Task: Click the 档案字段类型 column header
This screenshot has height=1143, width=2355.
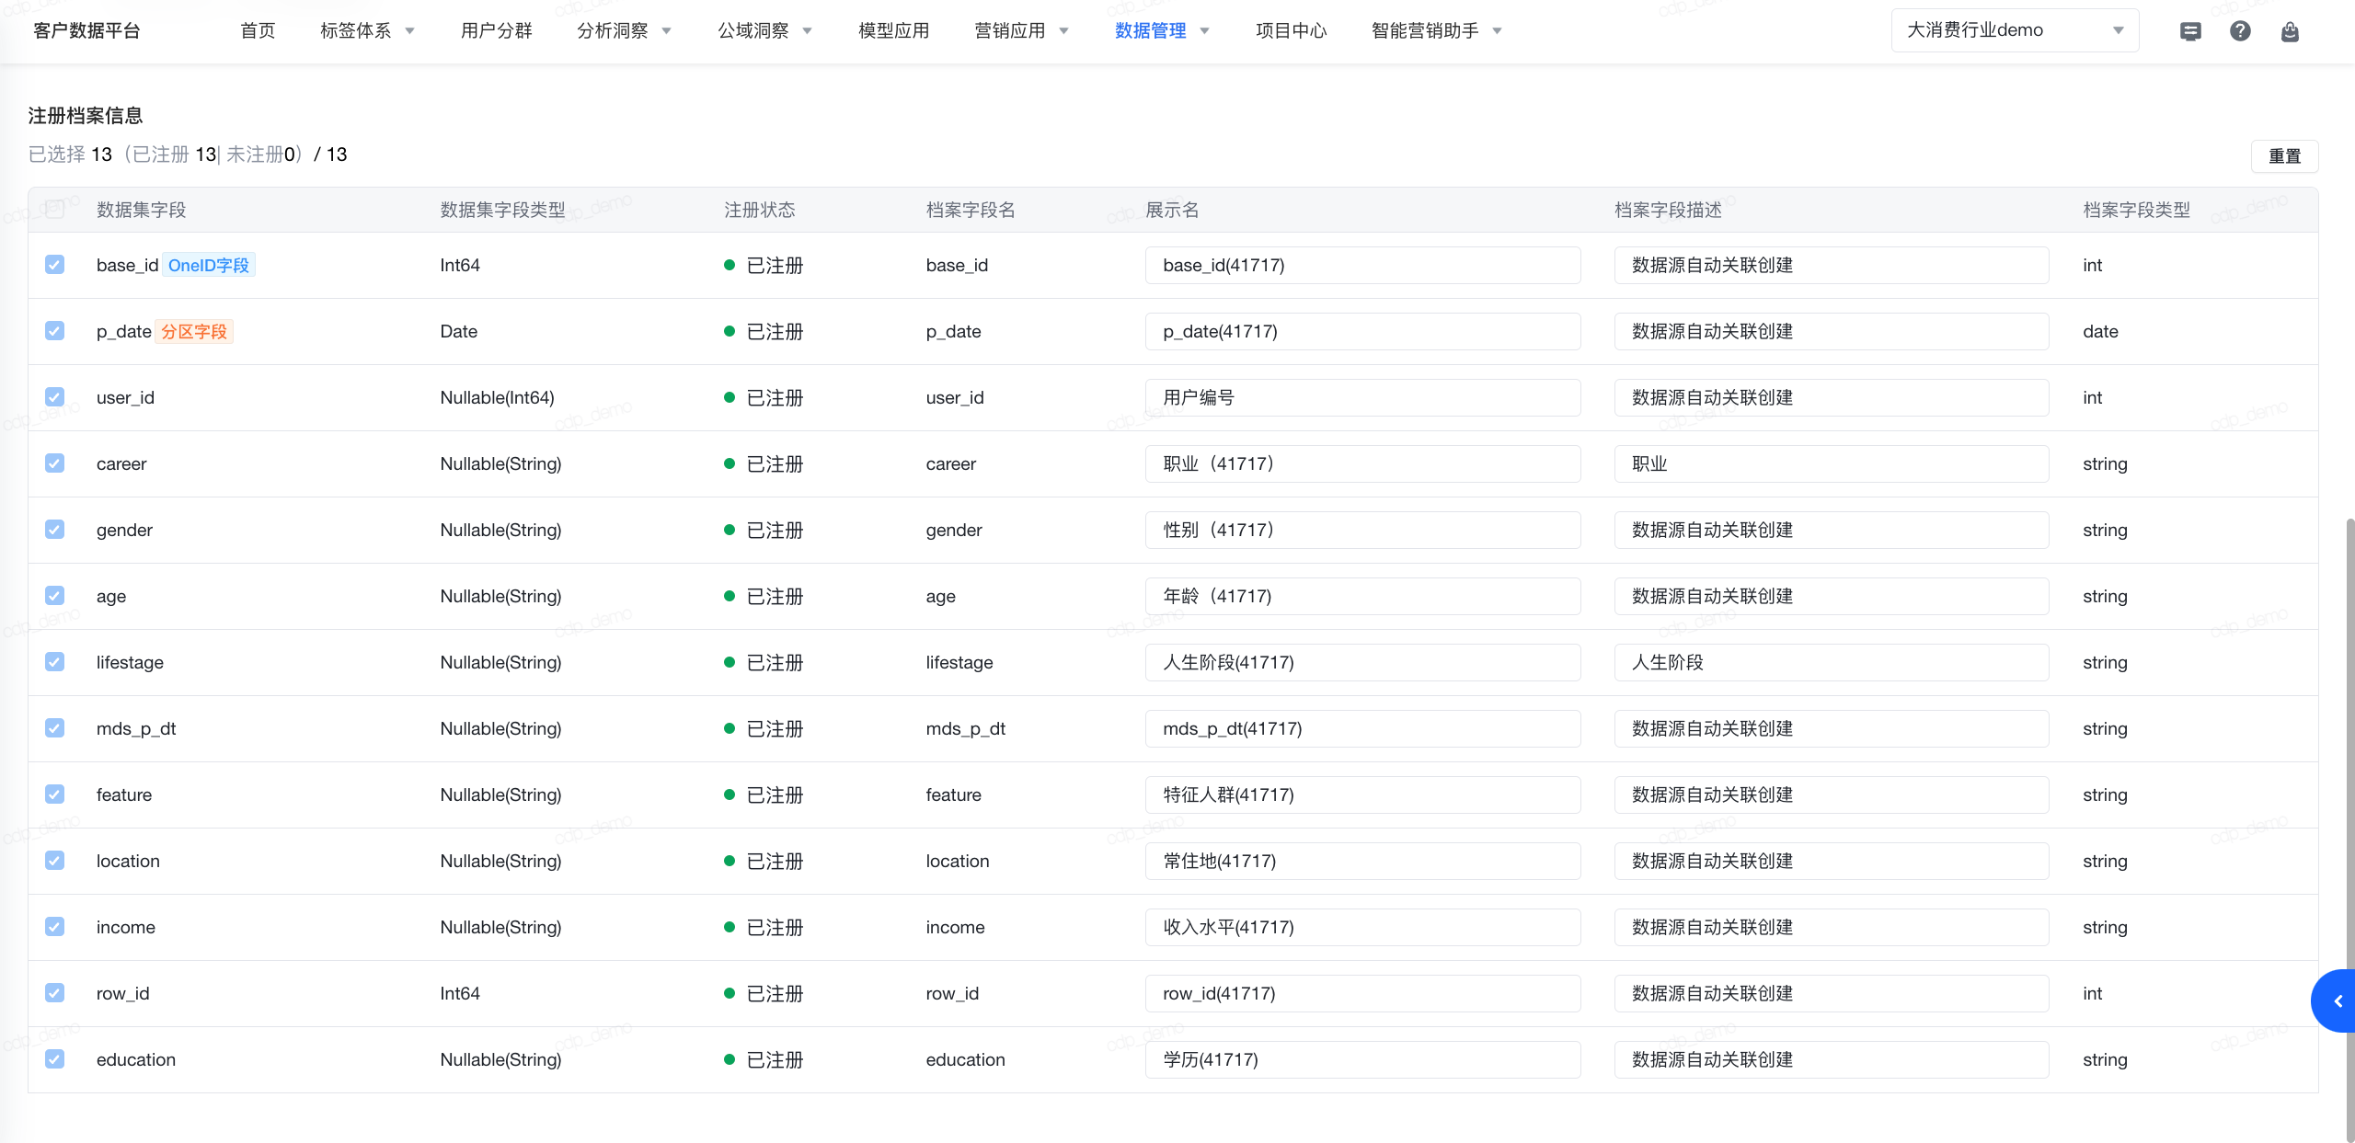Action: [x=2136, y=210]
